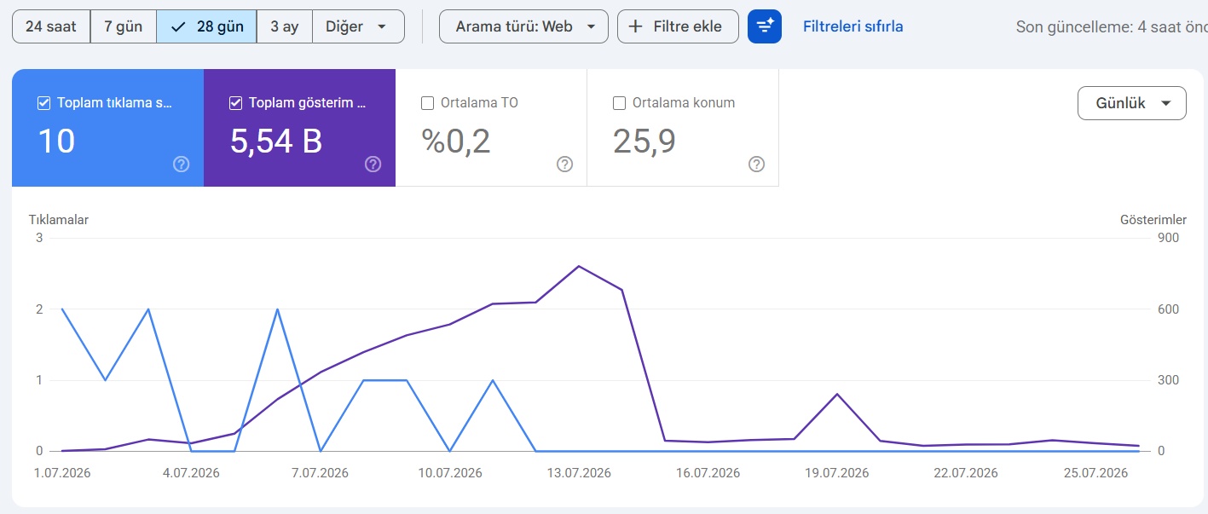
Task: Switch to the 7 gün range
Action: [124, 26]
